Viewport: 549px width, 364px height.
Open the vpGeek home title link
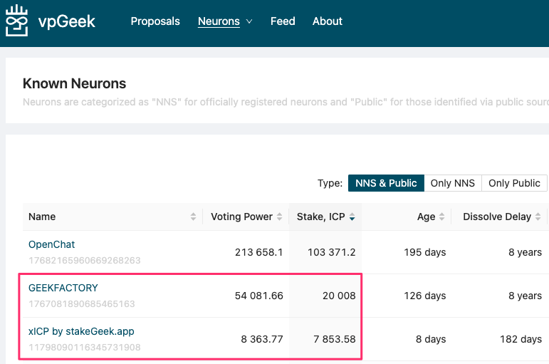[66, 21]
